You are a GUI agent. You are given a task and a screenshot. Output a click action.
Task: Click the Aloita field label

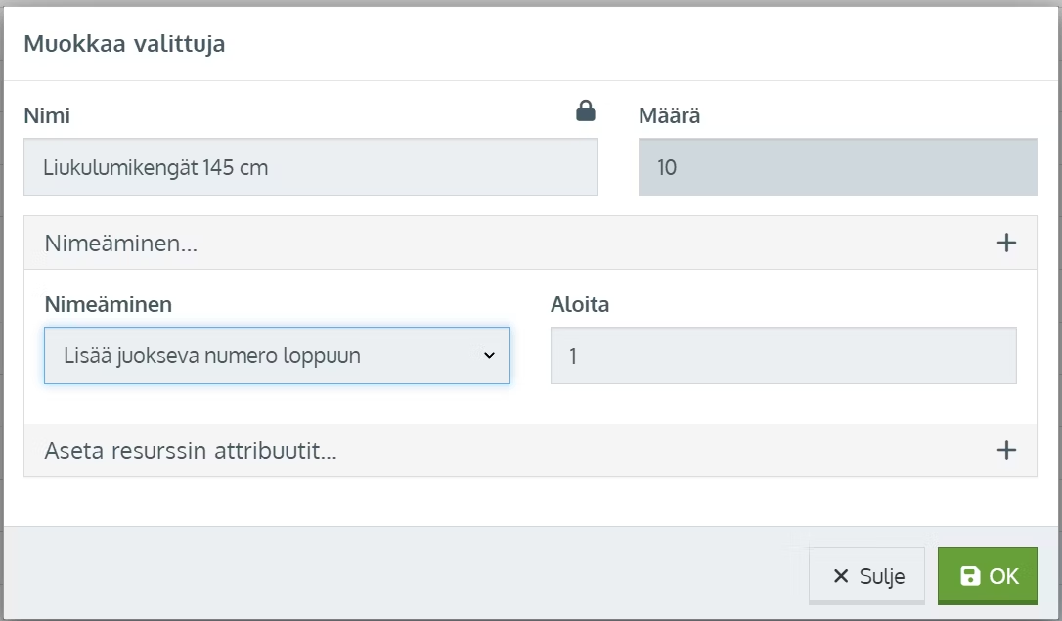pyautogui.click(x=580, y=305)
